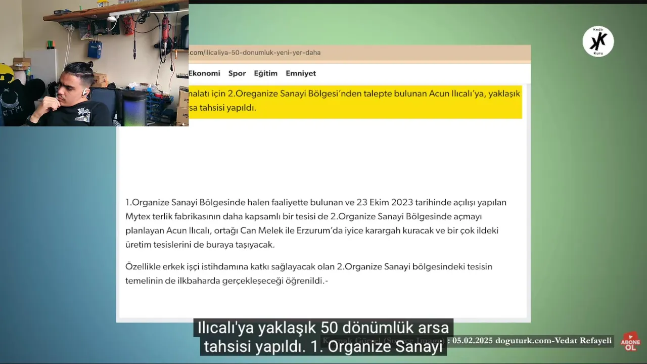Click the words 'Mytex terlik fabrikasının' in the article
The height and width of the screenshot is (364, 647).
(172, 216)
